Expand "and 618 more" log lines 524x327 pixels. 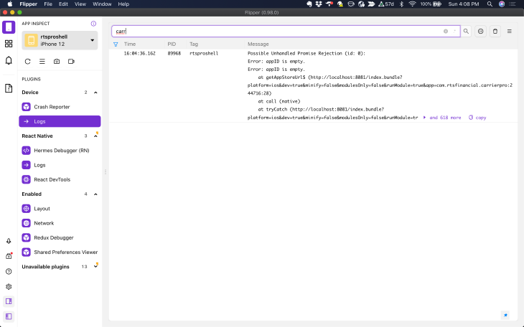point(442,118)
